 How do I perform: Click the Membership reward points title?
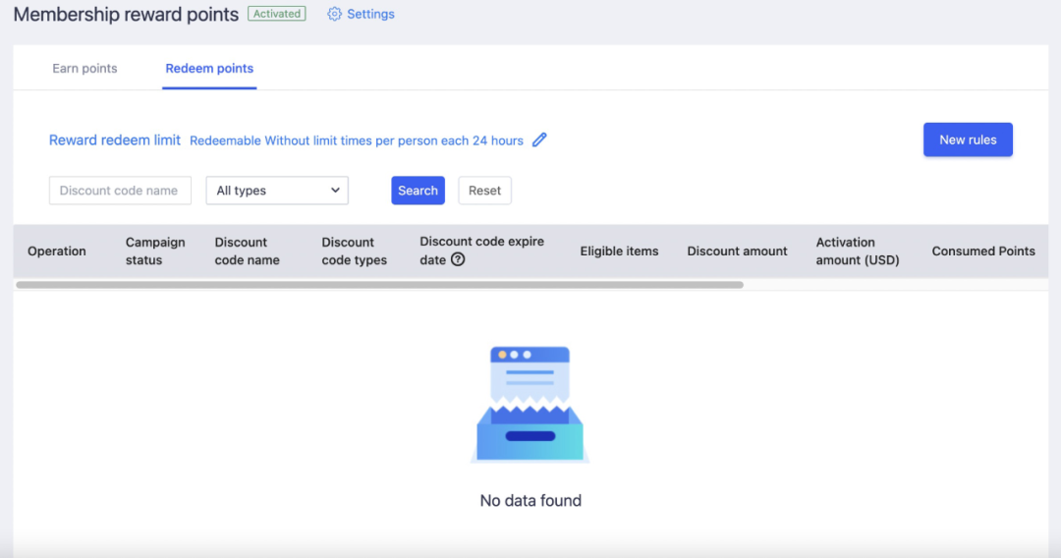(126, 14)
